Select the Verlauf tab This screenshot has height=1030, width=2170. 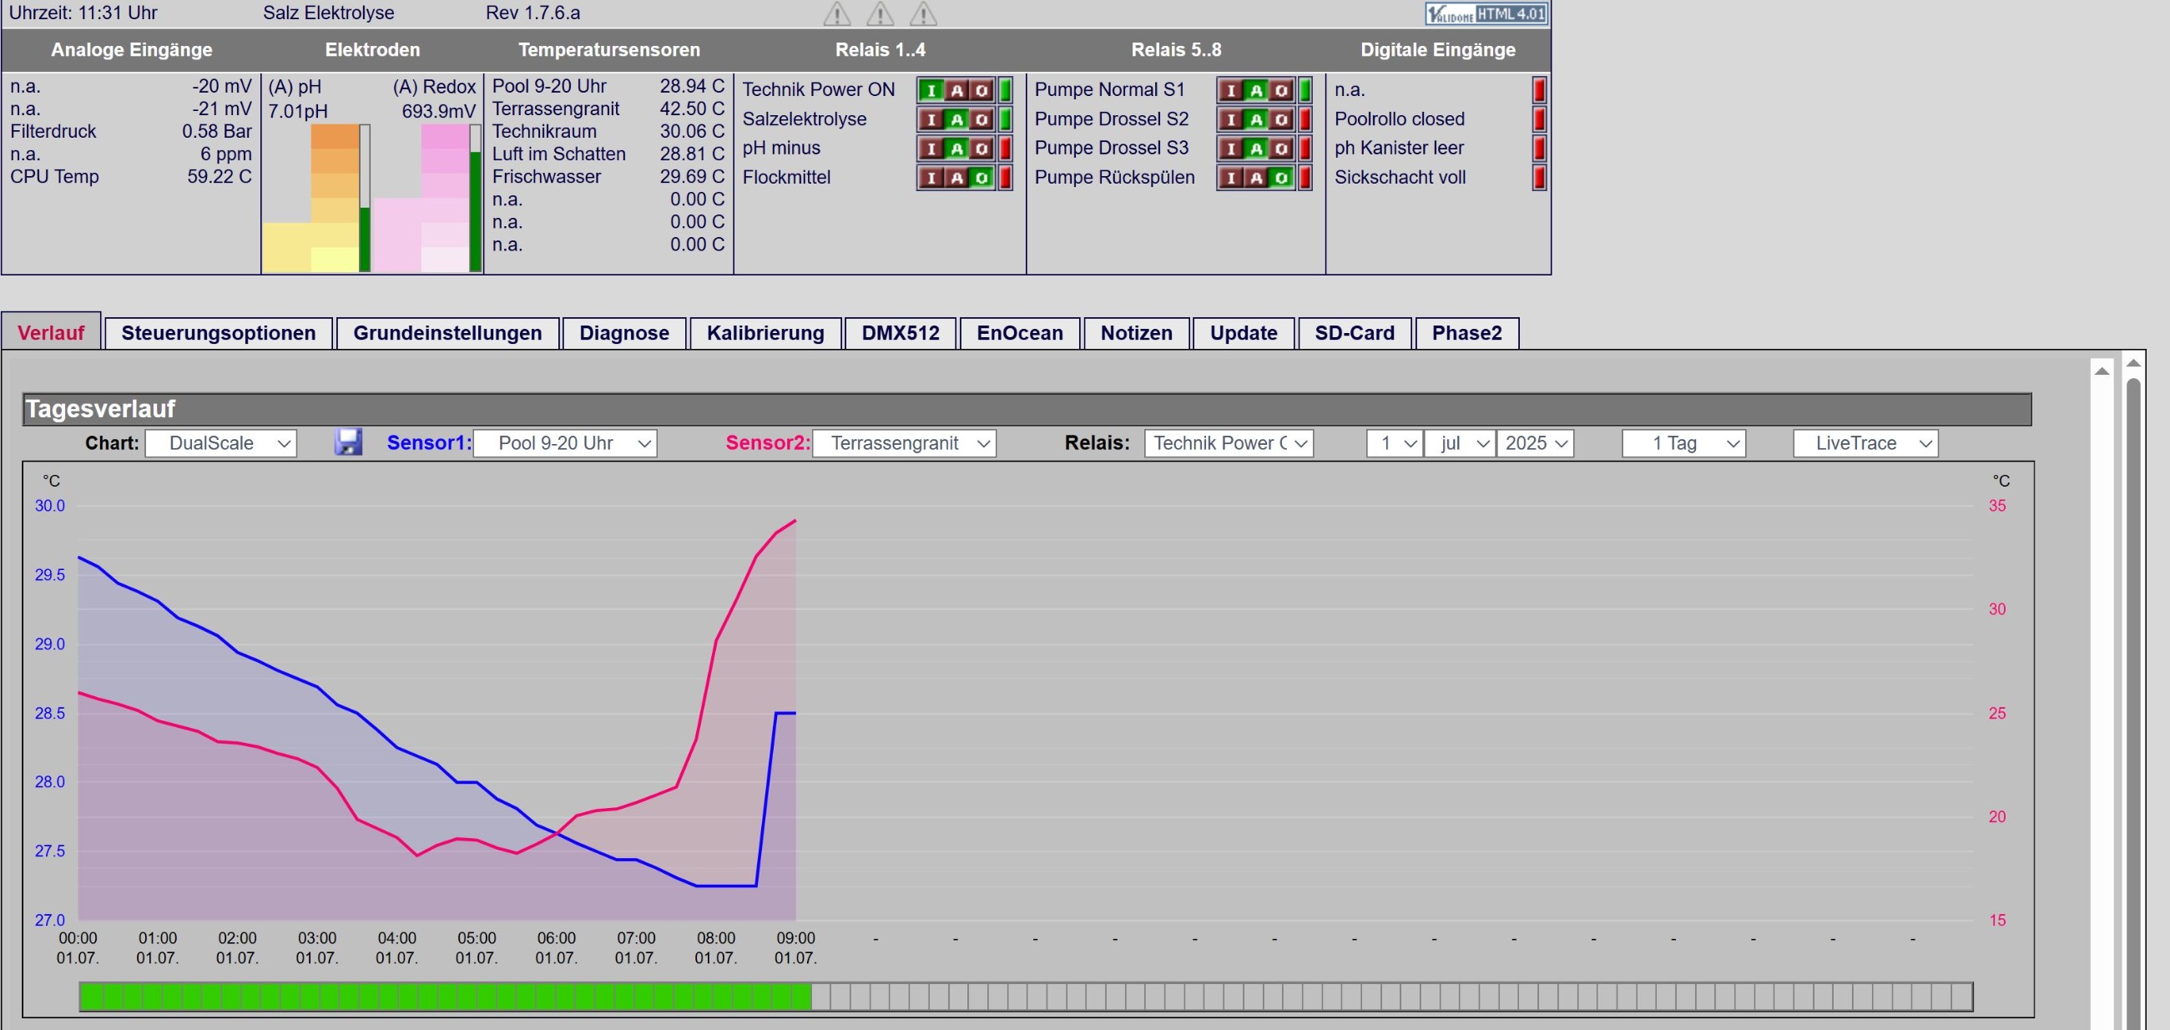(51, 333)
